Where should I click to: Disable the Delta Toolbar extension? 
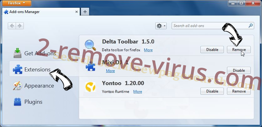(212, 50)
